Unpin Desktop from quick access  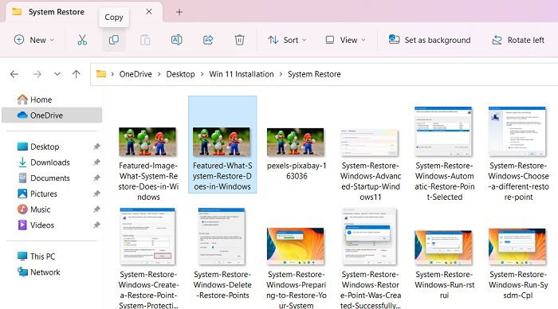pyautogui.click(x=96, y=147)
